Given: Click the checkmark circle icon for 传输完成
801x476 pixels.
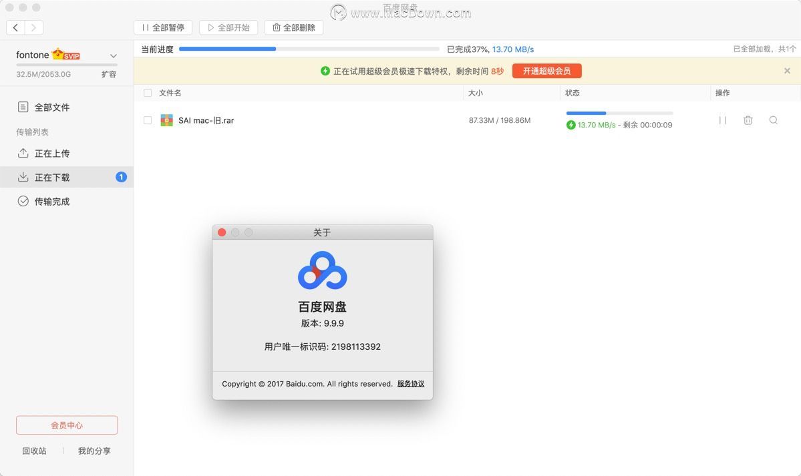Looking at the screenshot, I should click(23, 201).
